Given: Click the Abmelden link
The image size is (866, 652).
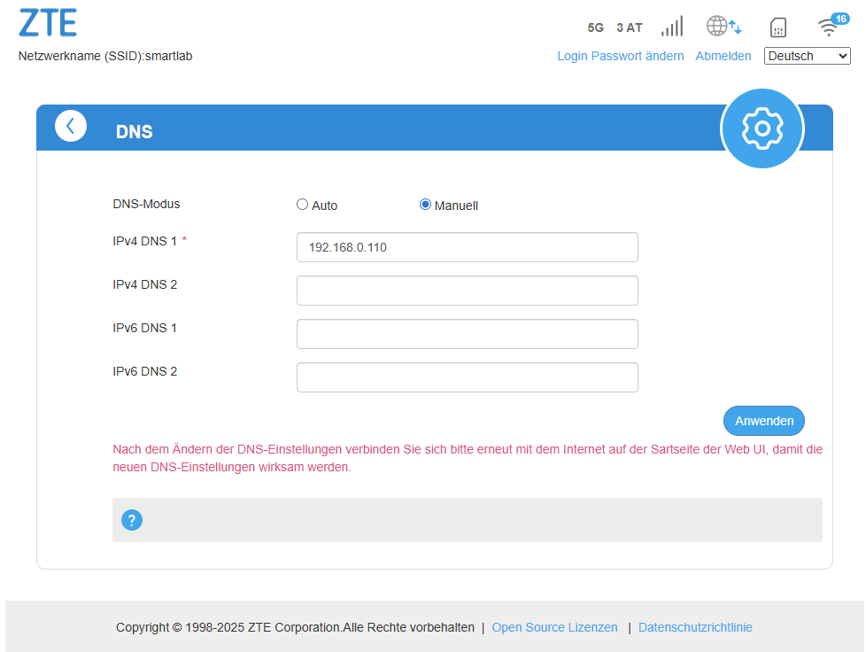Looking at the screenshot, I should (723, 56).
